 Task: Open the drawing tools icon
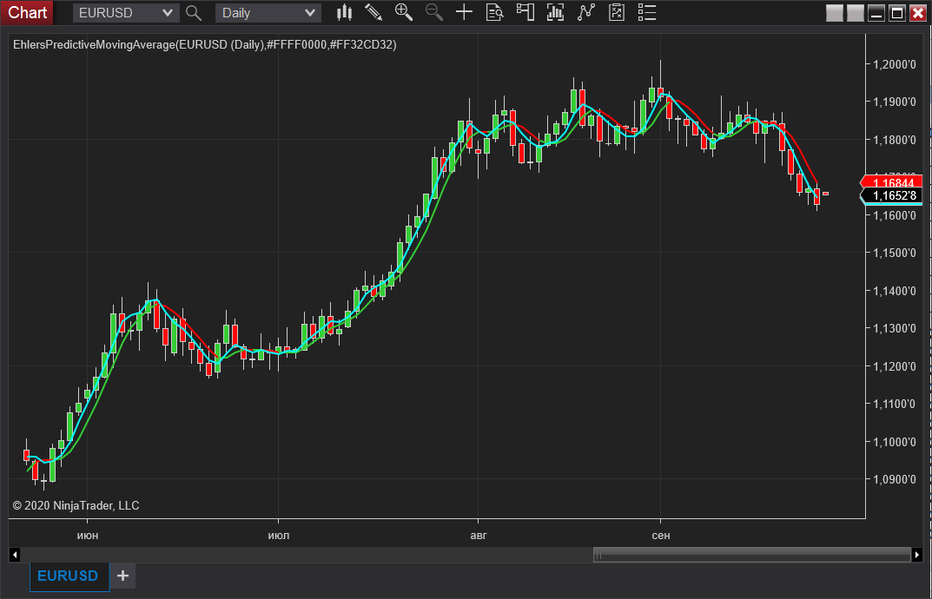click(373, 12)
